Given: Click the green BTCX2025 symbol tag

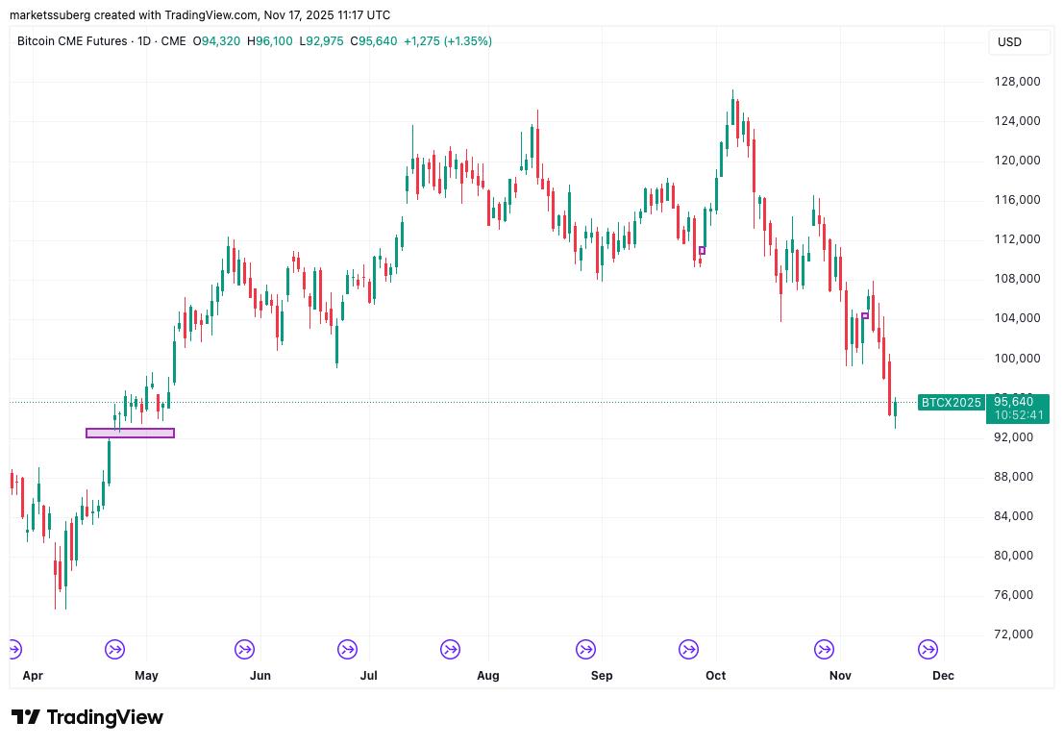Looking at the screenshot, I should [951, 402].
